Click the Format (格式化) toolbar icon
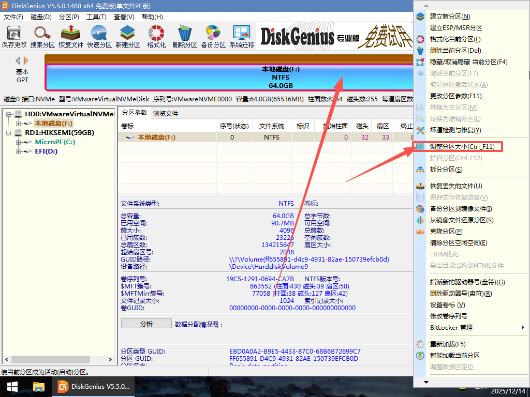The width and height of the screenshot is (530, 397). (x=156, y=36)
